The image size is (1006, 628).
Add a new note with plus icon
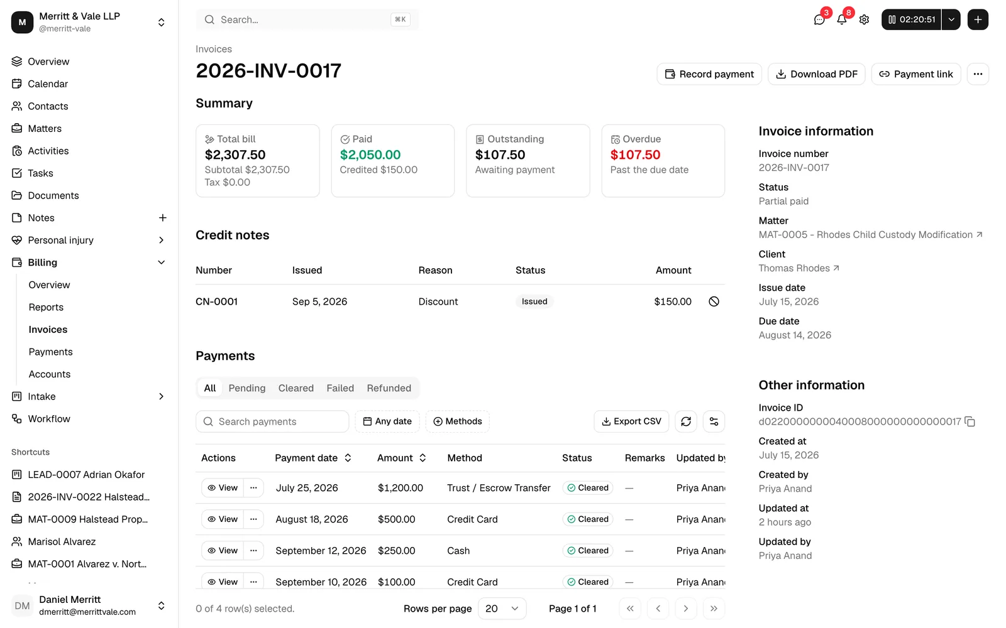click(162, 218)
